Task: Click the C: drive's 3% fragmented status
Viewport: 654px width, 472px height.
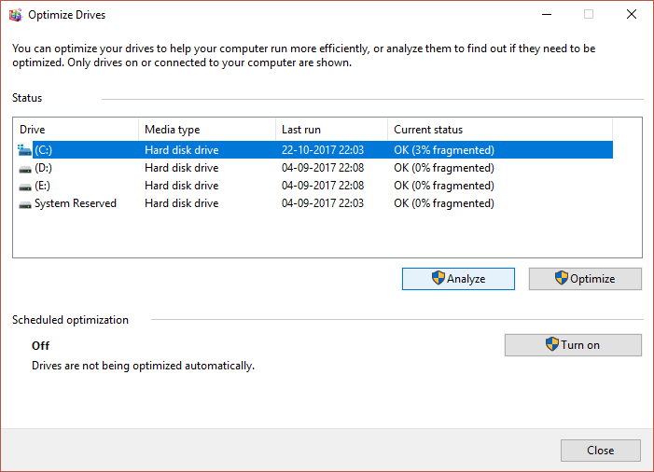Action: 444,150
